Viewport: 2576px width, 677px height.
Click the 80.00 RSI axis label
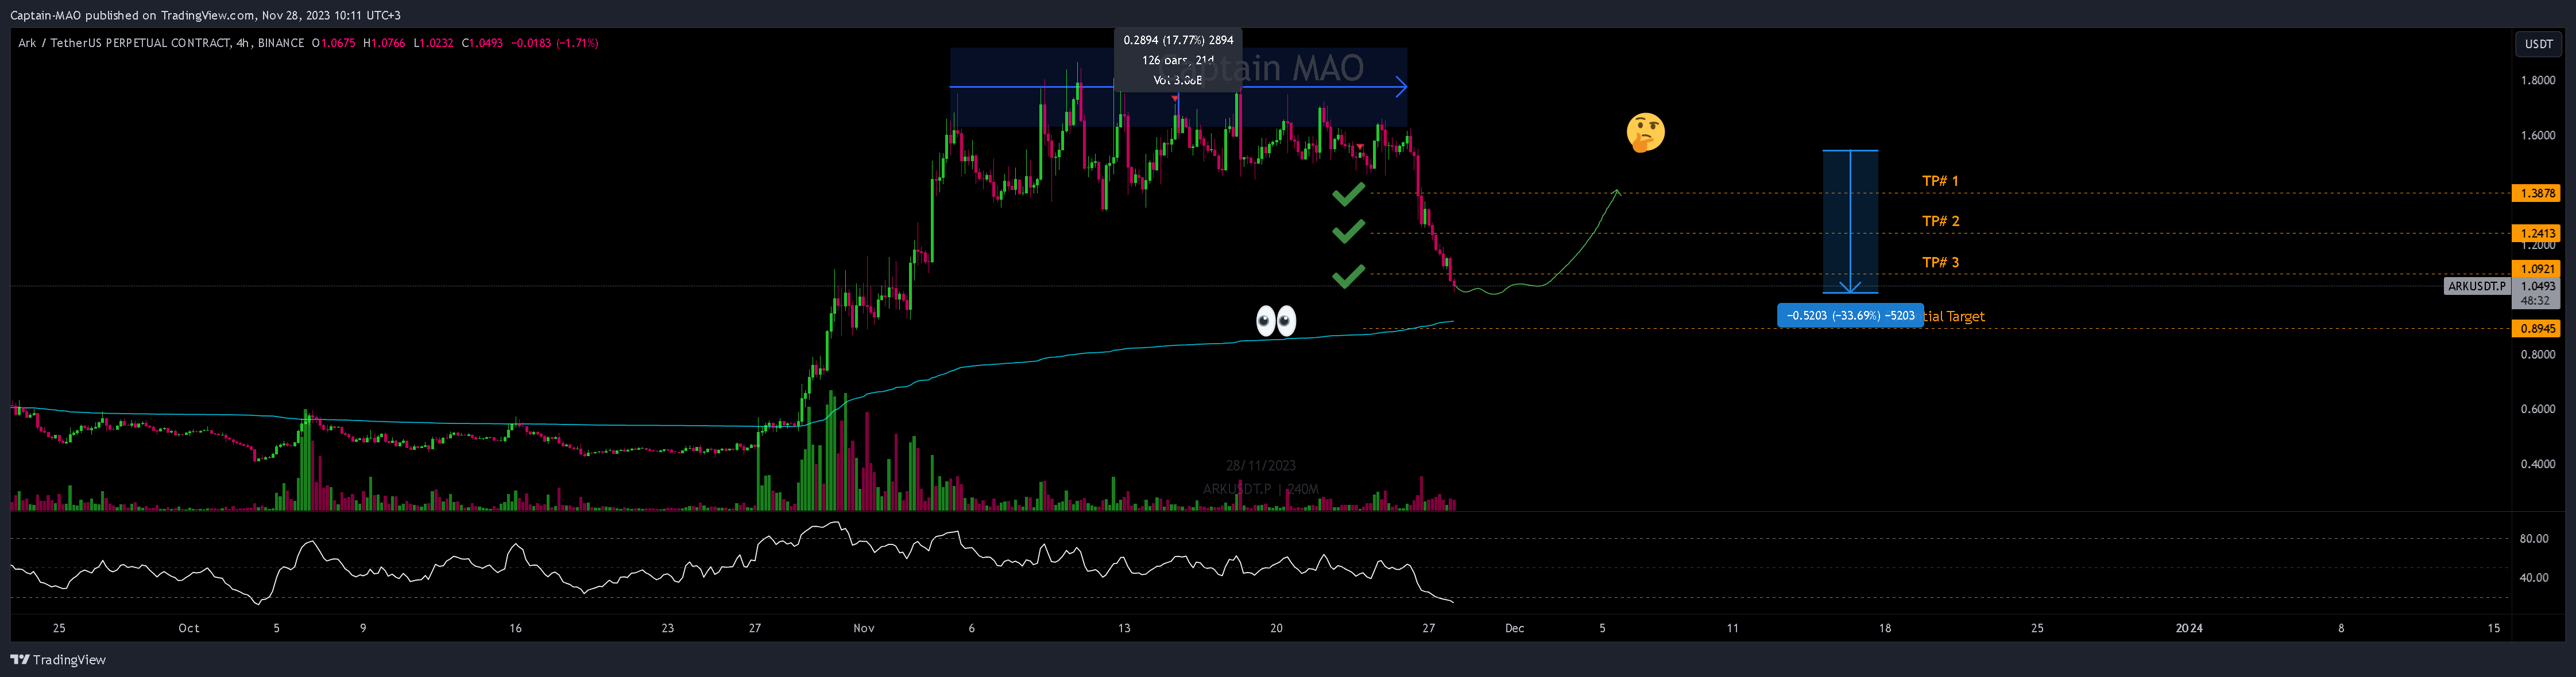coord(2534,539)
